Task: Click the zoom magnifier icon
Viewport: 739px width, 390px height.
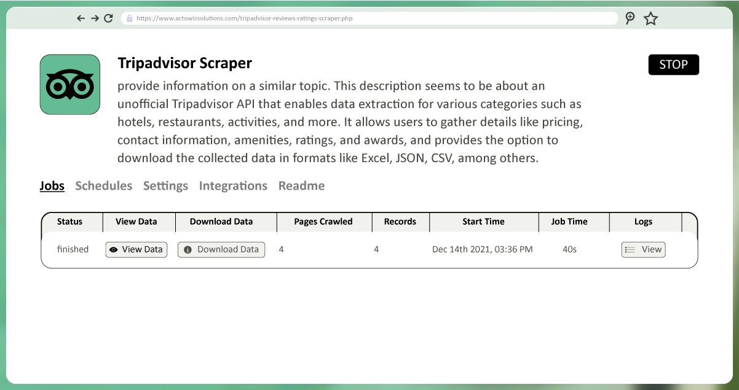Action: (x=630, y=18)
